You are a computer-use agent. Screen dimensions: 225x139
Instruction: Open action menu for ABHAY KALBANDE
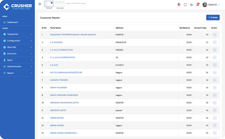coord(215,88)
